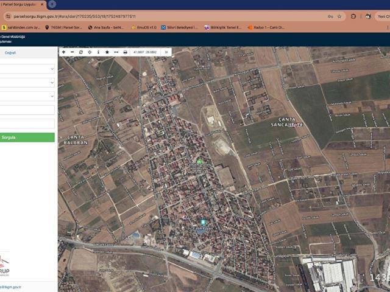Open the Ana Sayfa - betN... bookmark

click(106, 27)
